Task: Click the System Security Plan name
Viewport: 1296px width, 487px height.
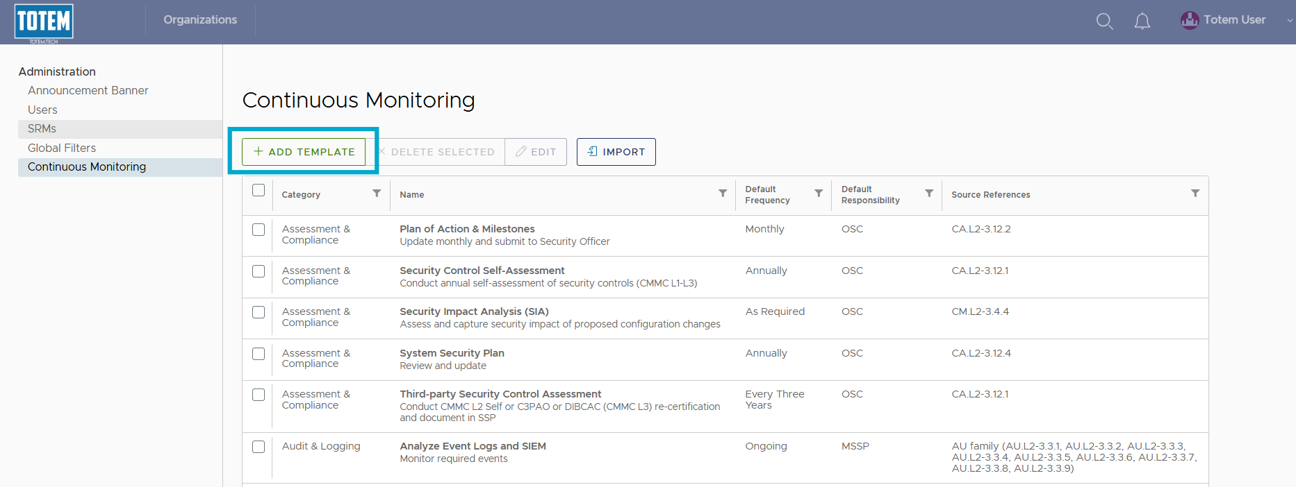Action: click(x=452, y=353)
